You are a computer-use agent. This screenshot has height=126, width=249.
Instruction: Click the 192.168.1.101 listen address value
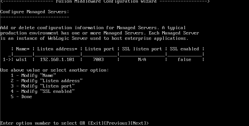pyautogui.click(x=57, y=59)
